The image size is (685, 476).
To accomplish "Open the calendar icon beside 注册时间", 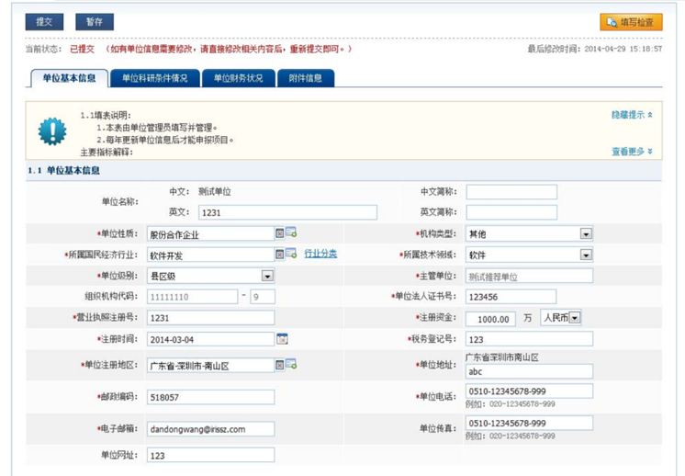I will coord(282,339).
